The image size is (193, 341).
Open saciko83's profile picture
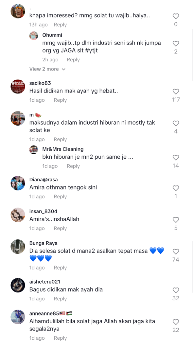18,87
